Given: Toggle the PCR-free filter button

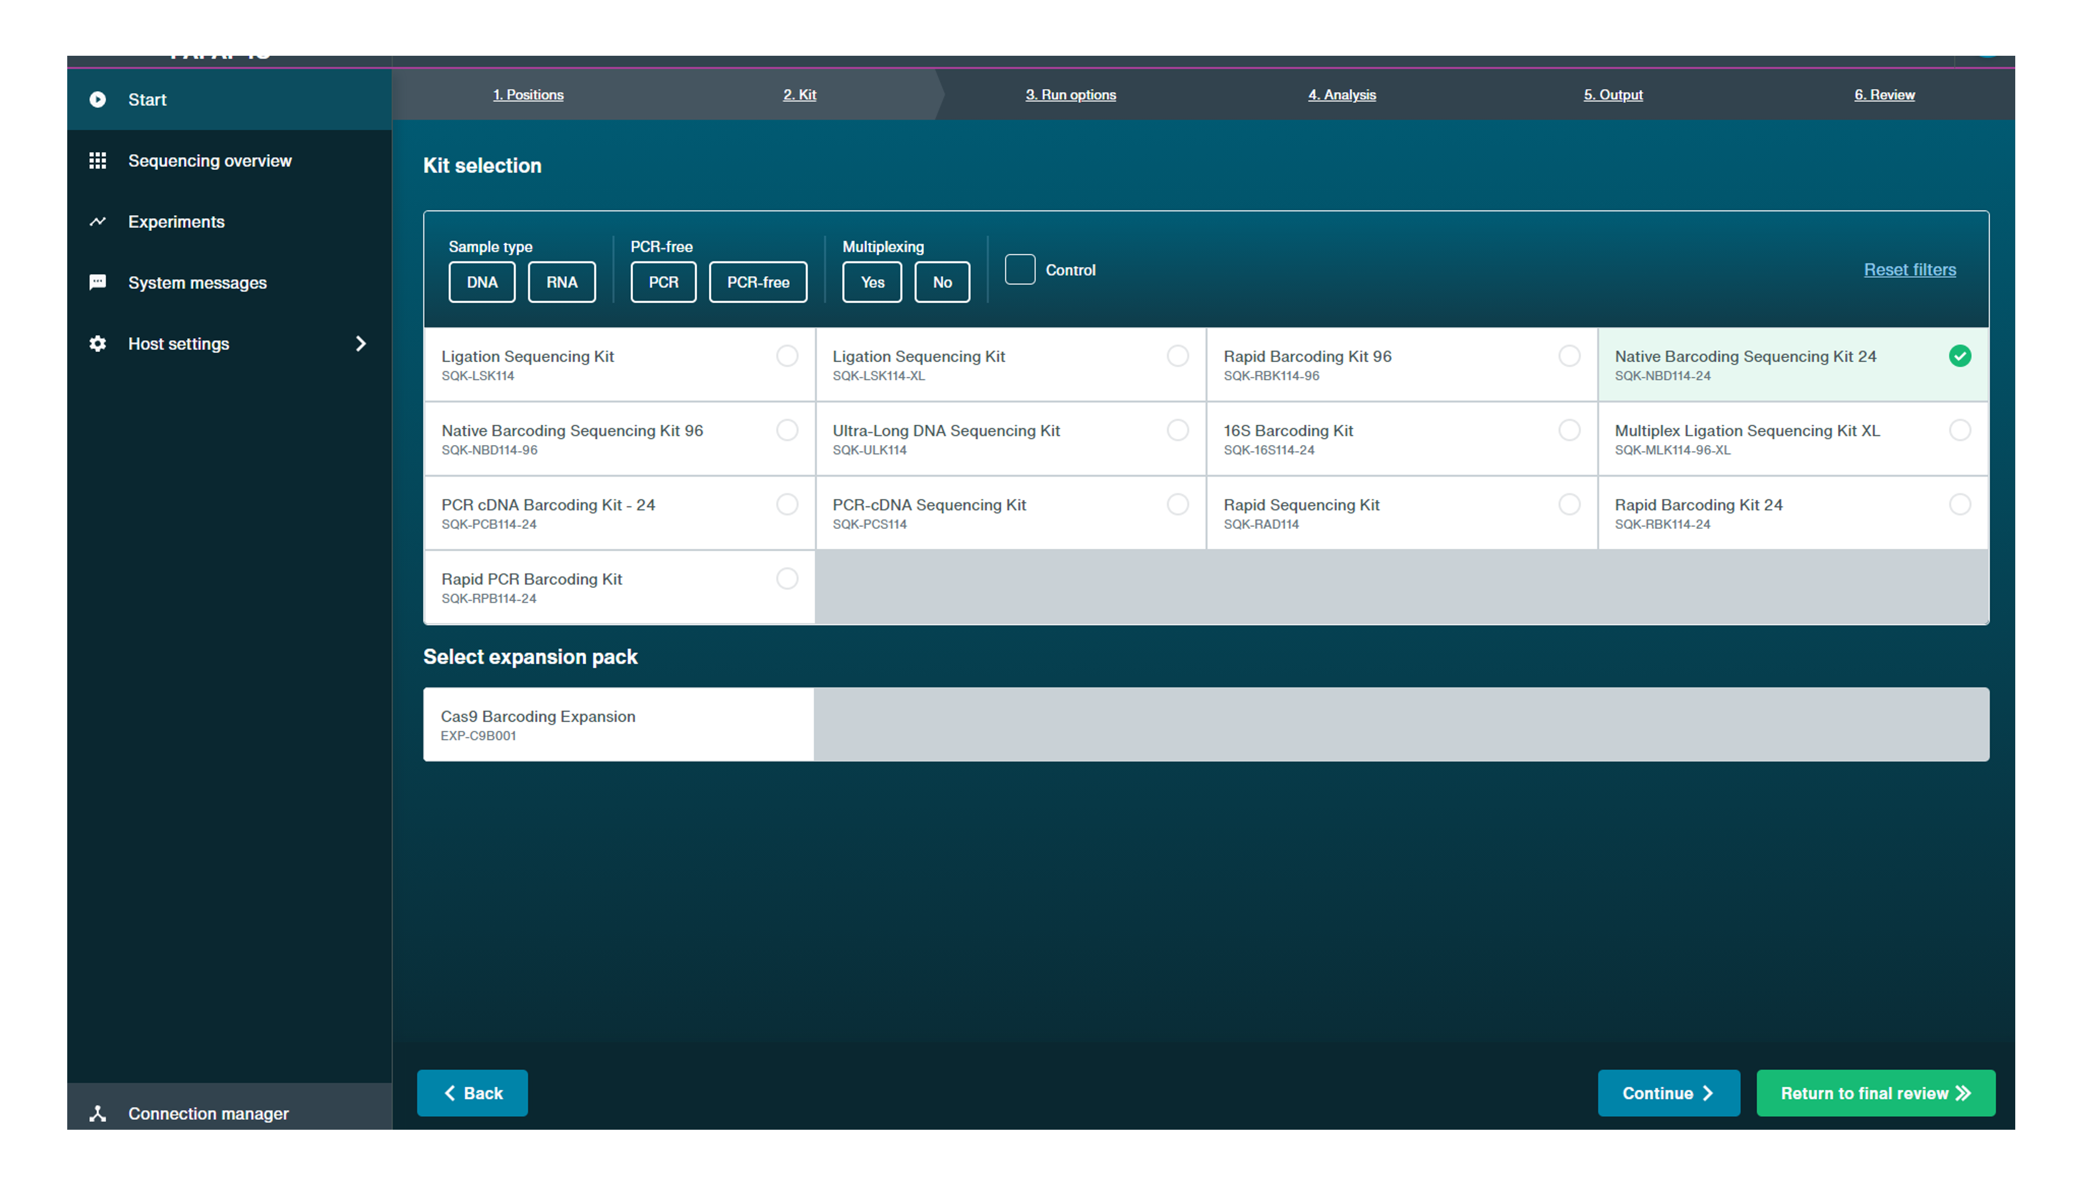Looking at the screenshot, I should (758, 282).
